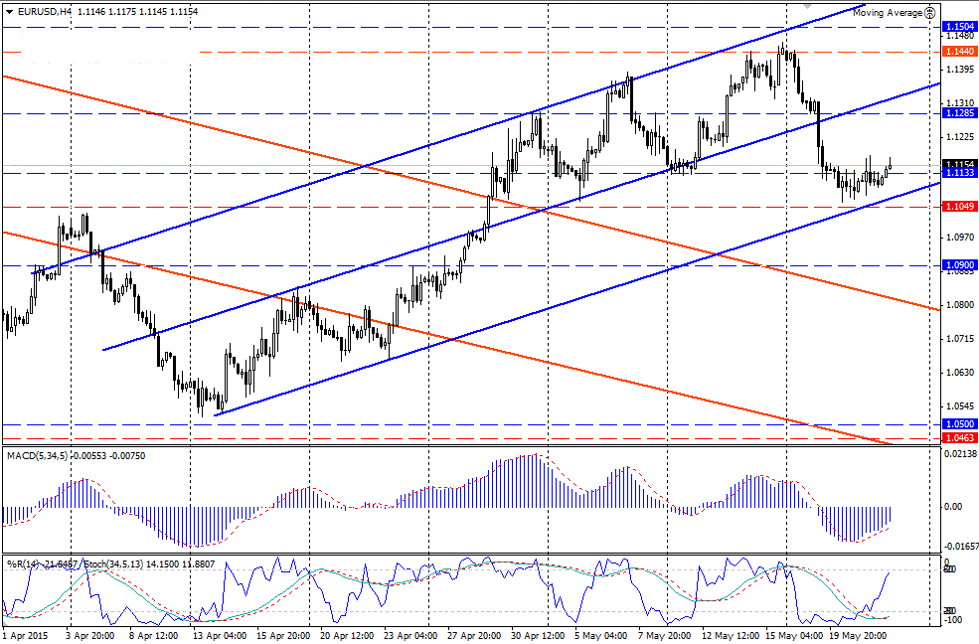Click the 8 Apr 12:00 time label
Viewport: 979px width, 644px height.
(x=154, y=636)
